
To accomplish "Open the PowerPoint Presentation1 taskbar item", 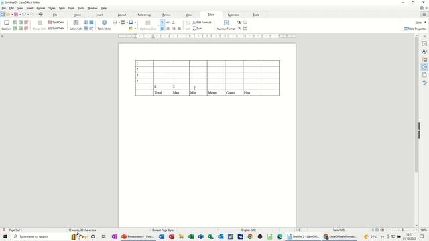I will (x=139, y=236).
